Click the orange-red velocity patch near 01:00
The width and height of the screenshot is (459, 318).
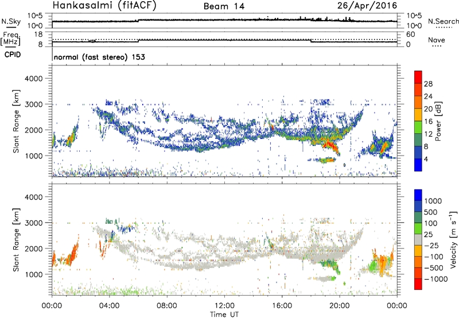tap(72, 255)
